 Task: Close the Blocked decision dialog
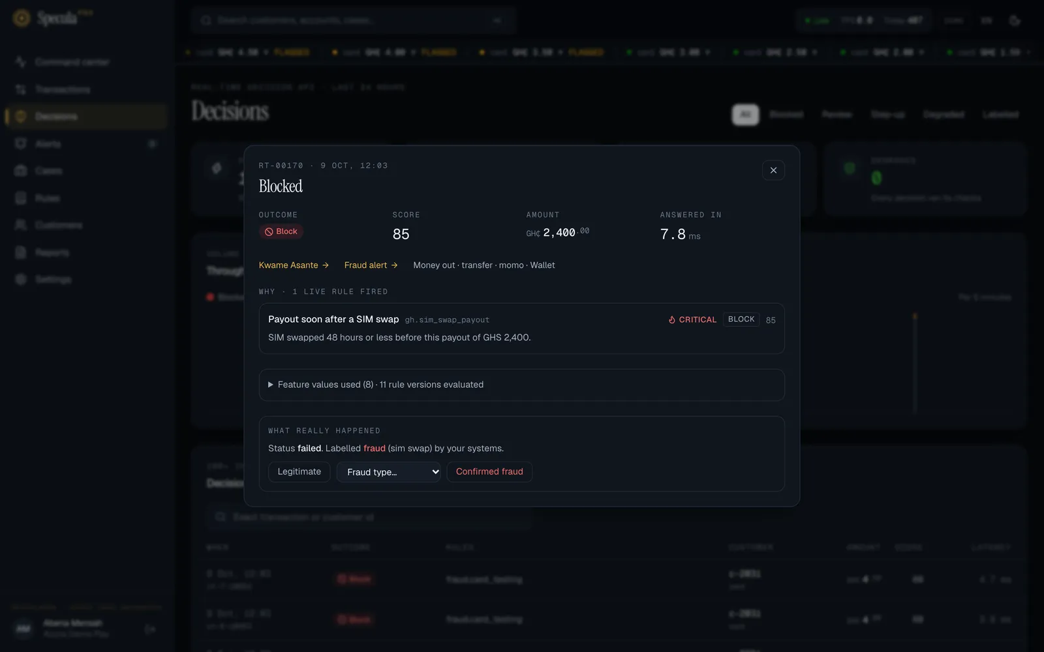(x=773, y=170)
